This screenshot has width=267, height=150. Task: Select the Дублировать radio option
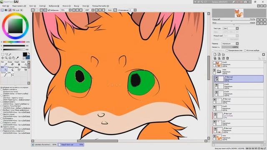click(2, 118)
